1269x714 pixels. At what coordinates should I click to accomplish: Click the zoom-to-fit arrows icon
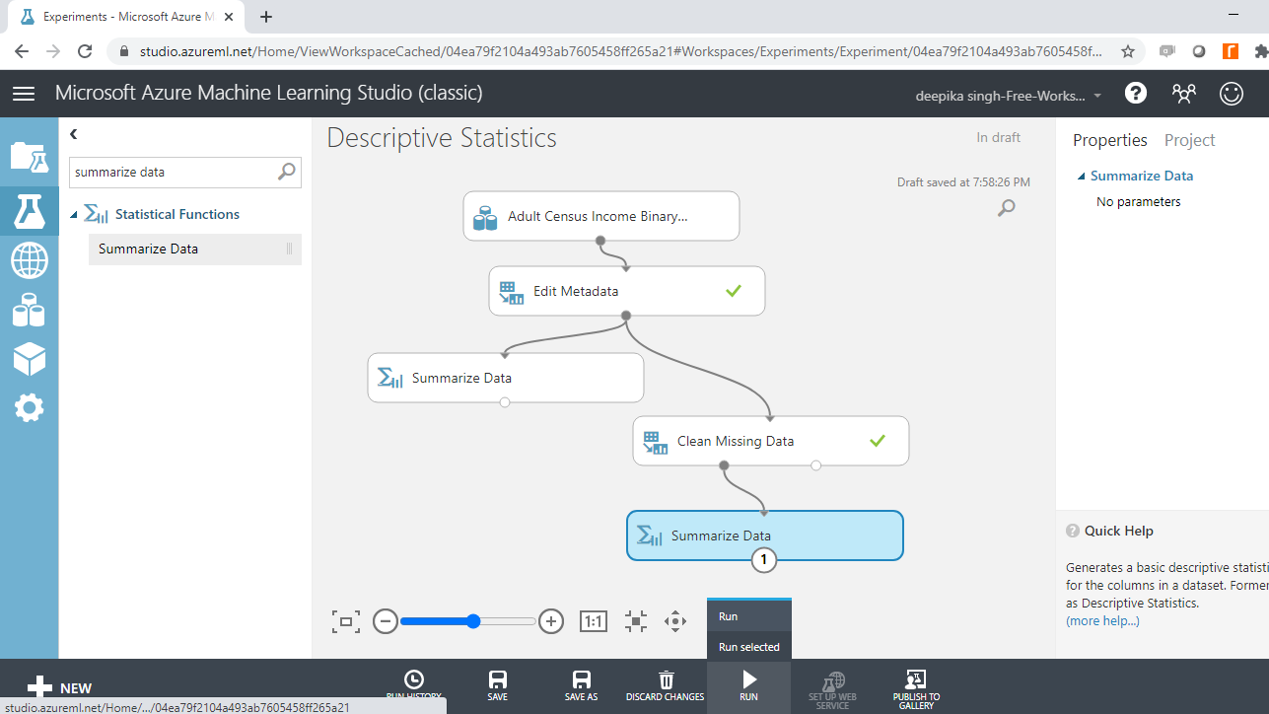coord(636,621)
